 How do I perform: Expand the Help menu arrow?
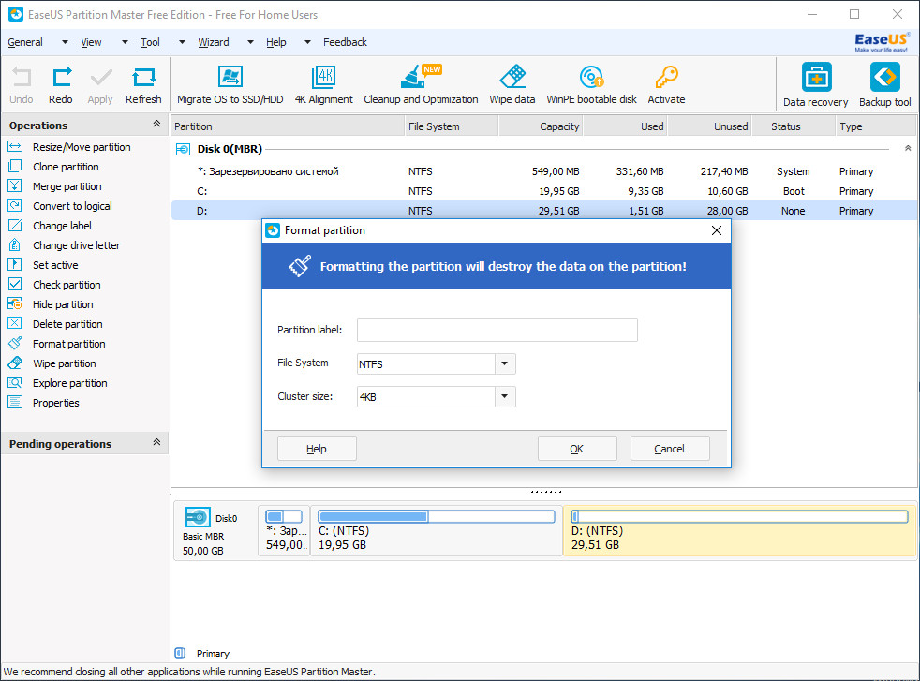tap(307, 42)
